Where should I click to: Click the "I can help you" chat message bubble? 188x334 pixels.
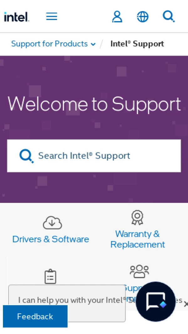pyautogui.click(x=67, y=303)
